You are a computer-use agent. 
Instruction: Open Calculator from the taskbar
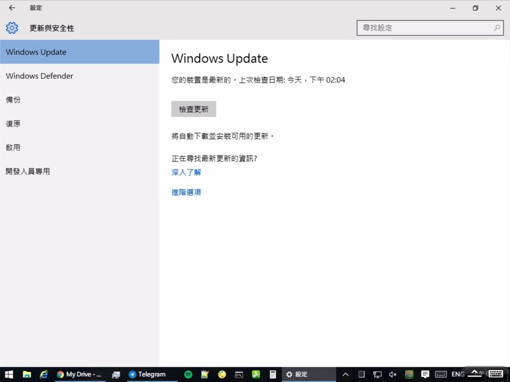pos(273,374)
